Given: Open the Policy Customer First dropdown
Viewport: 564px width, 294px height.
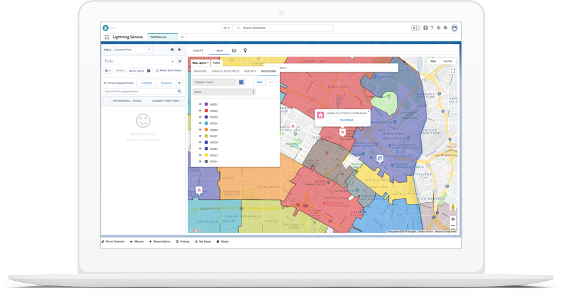Looking at the screenshot, I should click(x=132, y=49).
